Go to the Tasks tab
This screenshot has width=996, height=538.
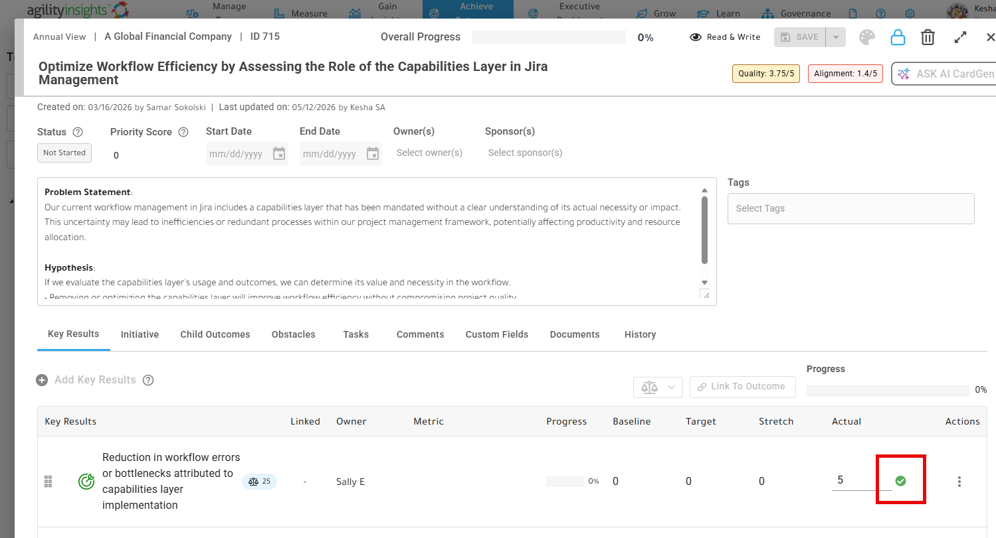tap(356, 334)
